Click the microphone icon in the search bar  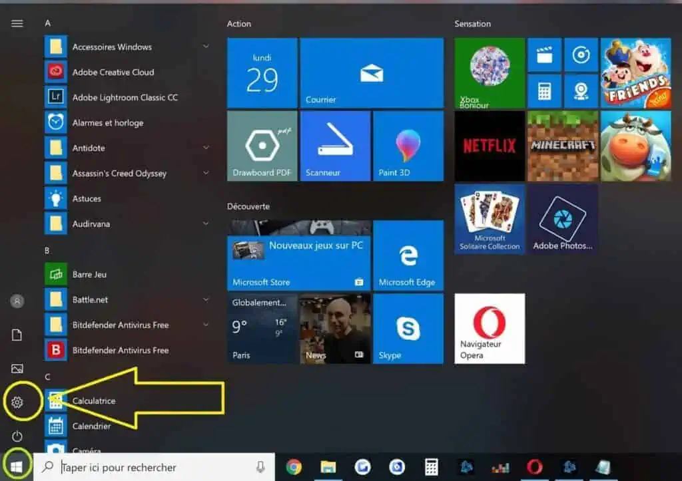pyautogui.click(x=260, y=467)
